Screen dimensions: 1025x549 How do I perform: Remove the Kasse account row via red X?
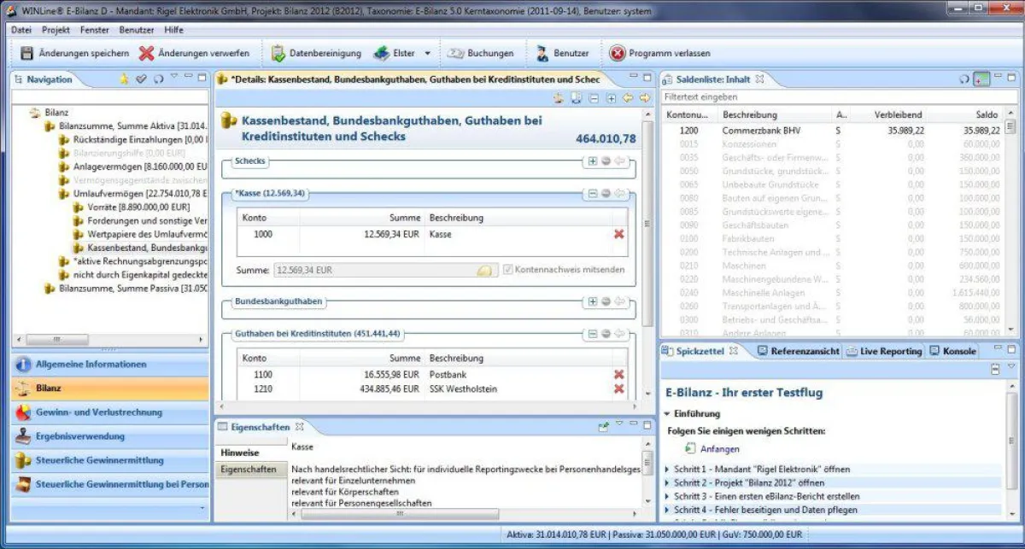point(618,233)
